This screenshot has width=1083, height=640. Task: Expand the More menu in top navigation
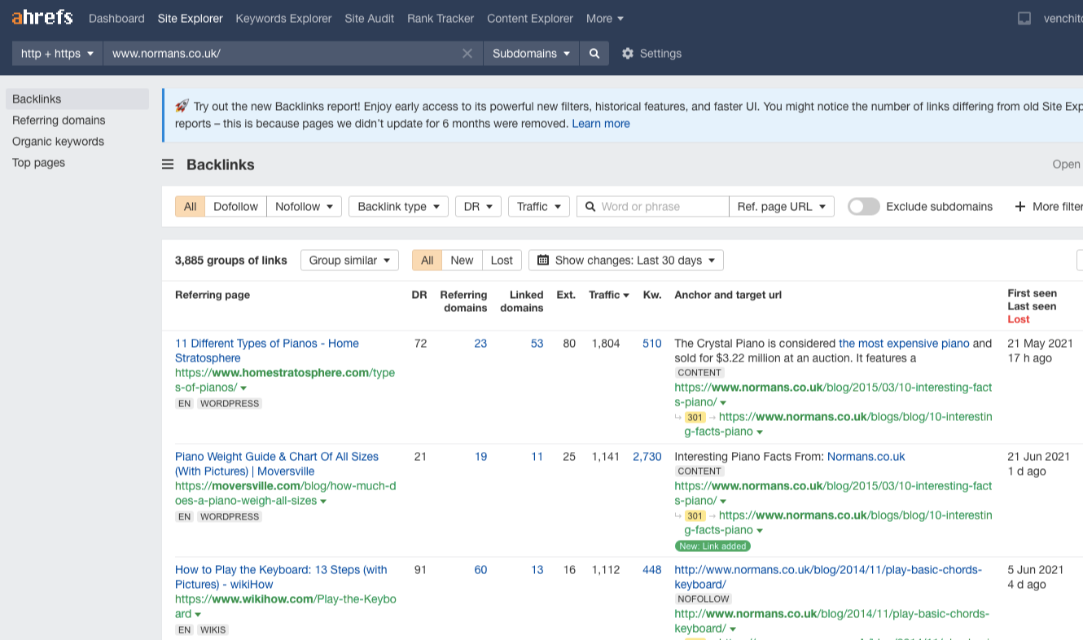point(605,18)
